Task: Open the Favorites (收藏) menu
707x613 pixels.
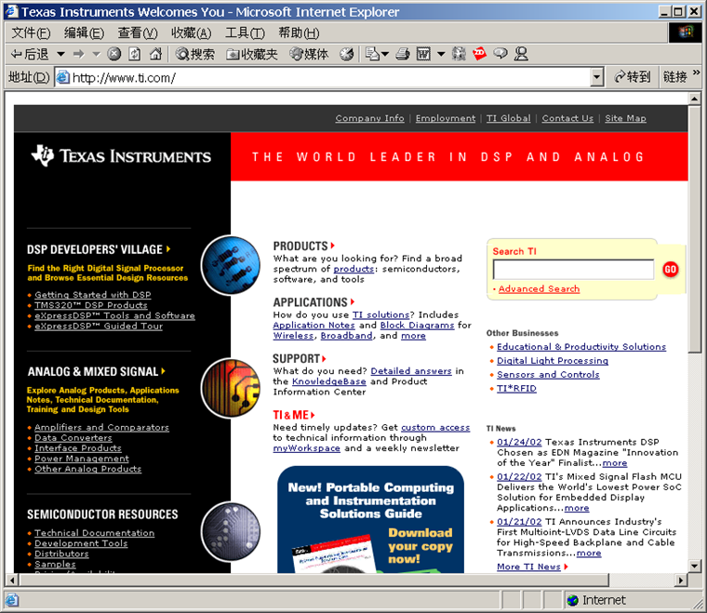Action: pos(192,33)
